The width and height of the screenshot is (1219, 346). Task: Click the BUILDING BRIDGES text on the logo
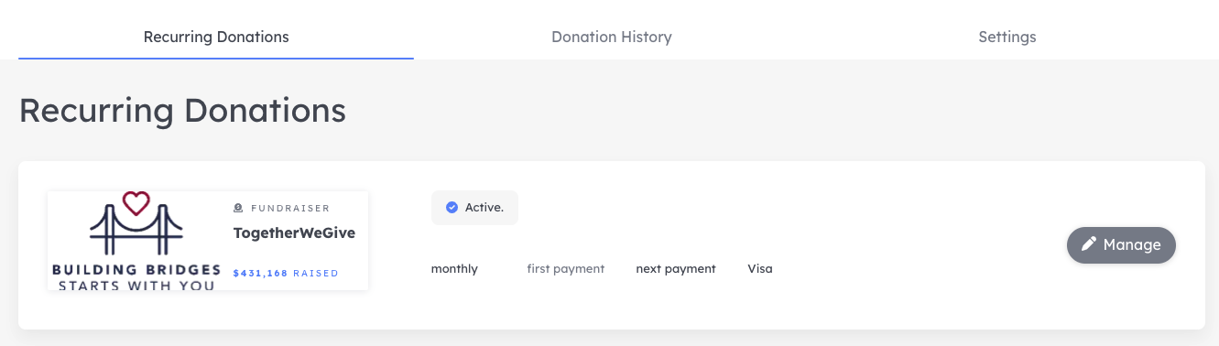coord(136,270)
